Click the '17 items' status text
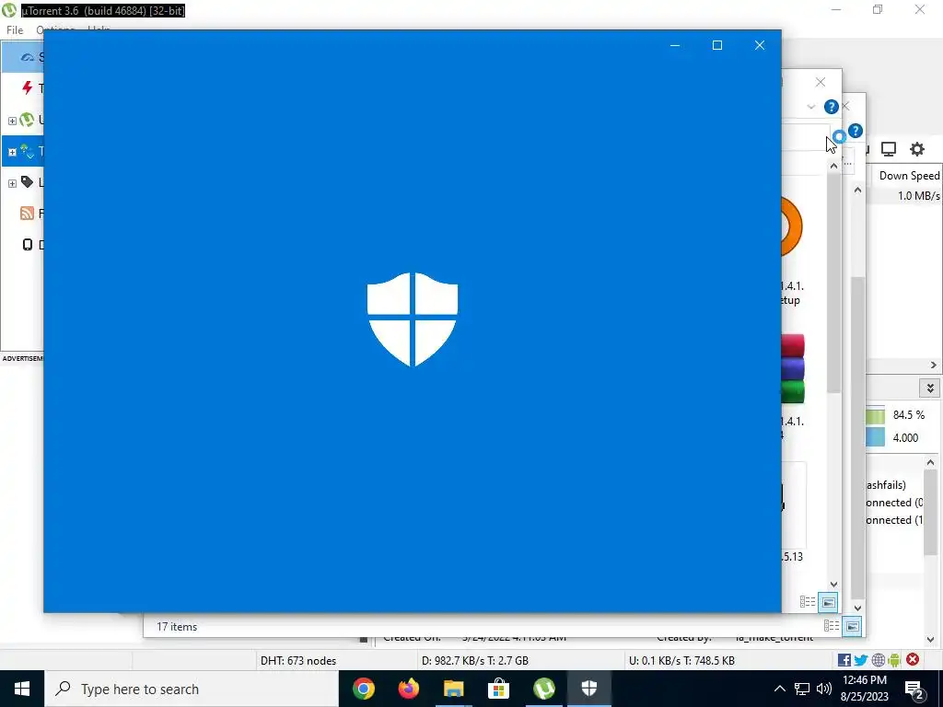The width and height of the screenshot is (943, 707). coord(177,626)
